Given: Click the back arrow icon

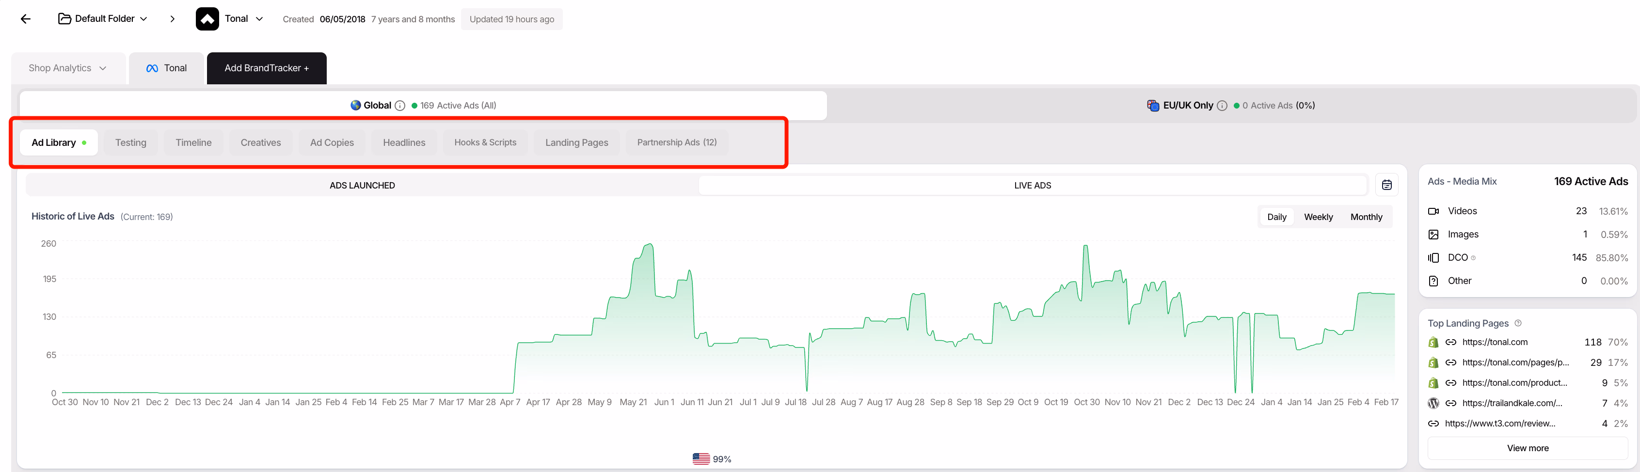Looking at the screenshot, I should pos(26,19).
